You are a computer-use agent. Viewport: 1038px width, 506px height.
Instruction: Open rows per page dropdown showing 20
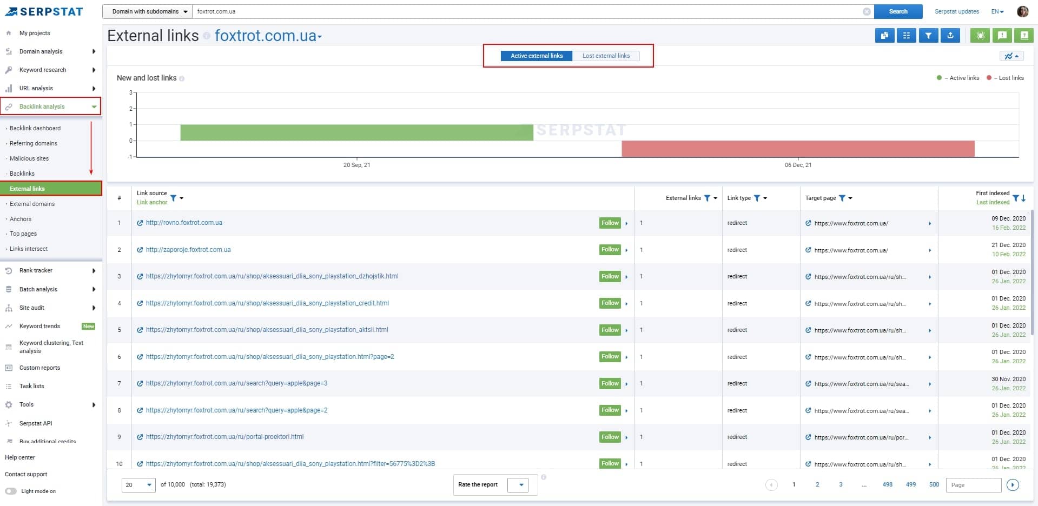pyautogui.click(x=139, y=485)
